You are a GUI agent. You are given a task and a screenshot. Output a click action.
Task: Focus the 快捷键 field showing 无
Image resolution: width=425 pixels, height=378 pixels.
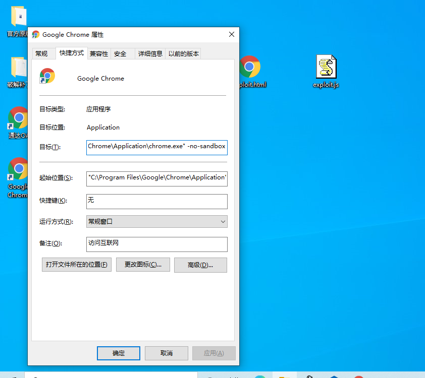point(157,202)
